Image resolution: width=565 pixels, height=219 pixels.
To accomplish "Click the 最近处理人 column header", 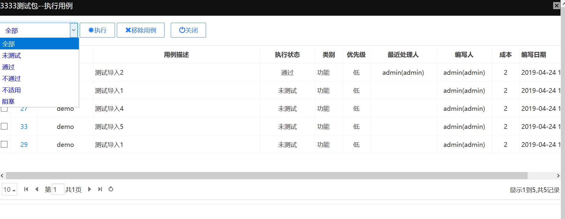I will [x=403, y=55].
